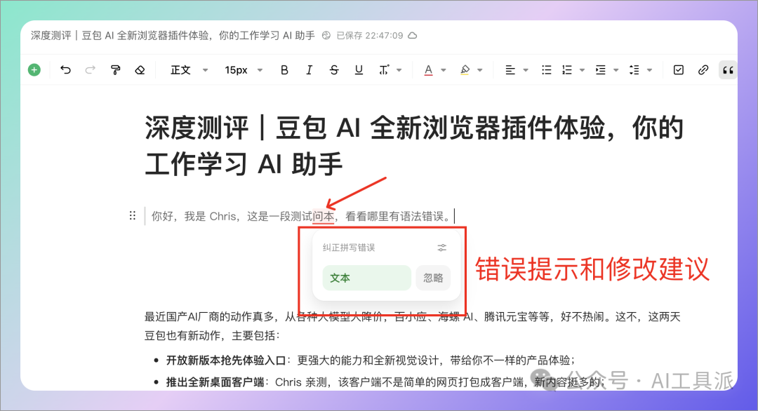
Task: Activate the format painter tool
Action: tap(115, 70)
